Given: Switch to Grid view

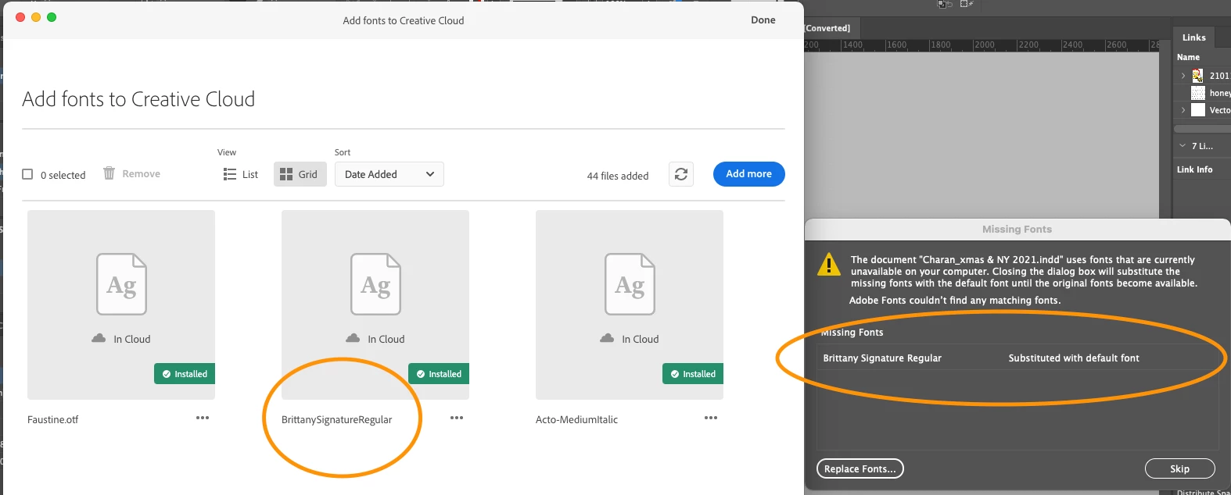Looking at the screenshot, I should coord(300,174).
